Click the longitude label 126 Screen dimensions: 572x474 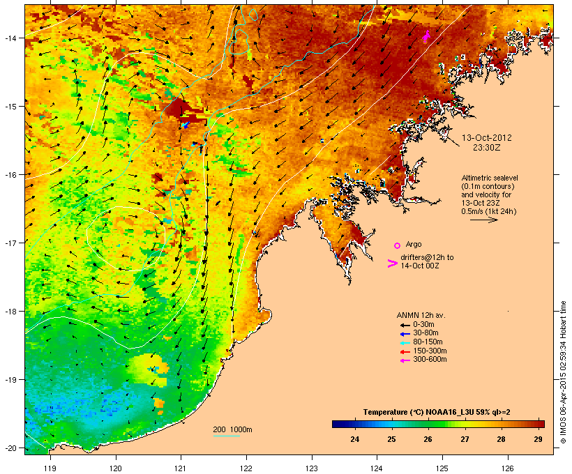[x=508, y=468]
